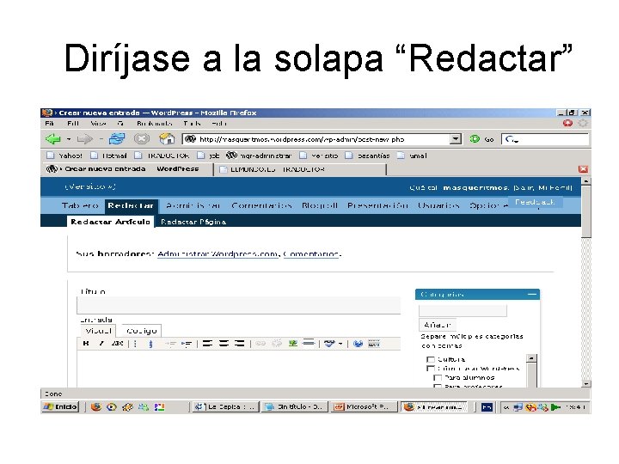Image resolution: width=619 pixels, height=464 pixels.
Task: Open the Comentarios draft link
Action: pyautogui.click(x=311, y=254)
